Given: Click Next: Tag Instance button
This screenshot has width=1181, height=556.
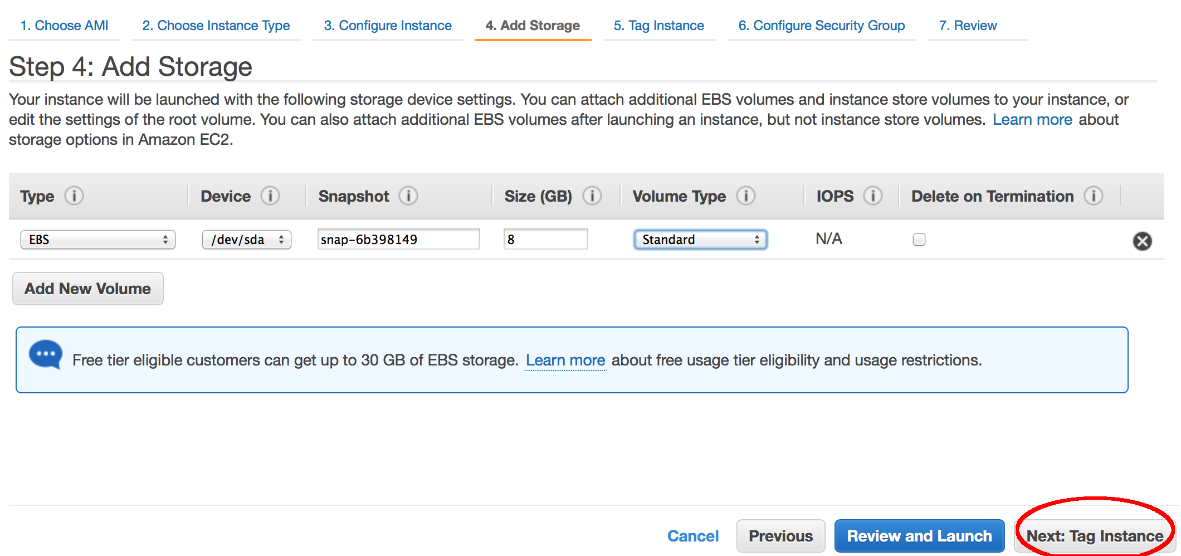Looking at the screenshot, I should 1095,536.
